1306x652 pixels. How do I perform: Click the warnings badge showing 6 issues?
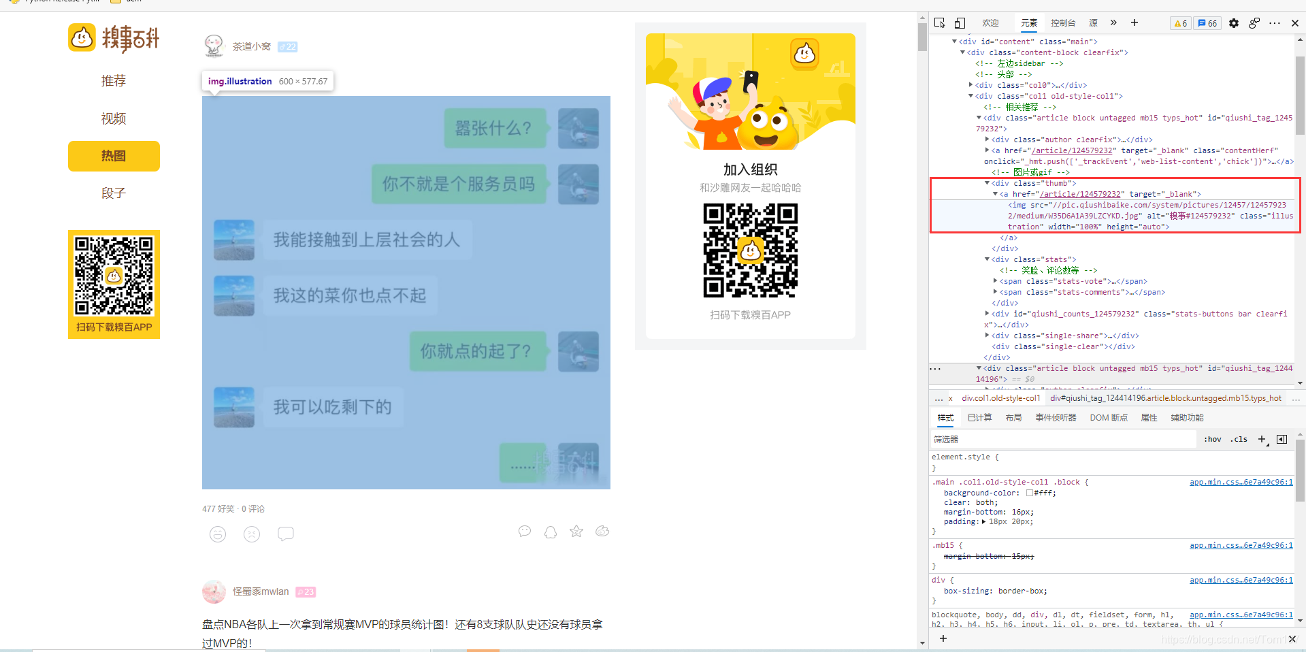click(x=1179, y=22)
